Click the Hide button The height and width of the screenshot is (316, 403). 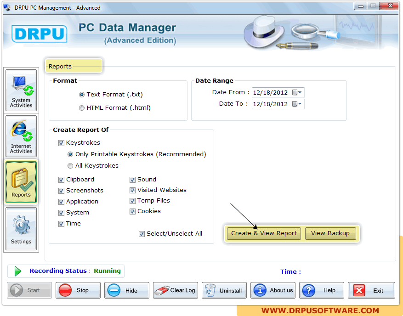point(127,290)
